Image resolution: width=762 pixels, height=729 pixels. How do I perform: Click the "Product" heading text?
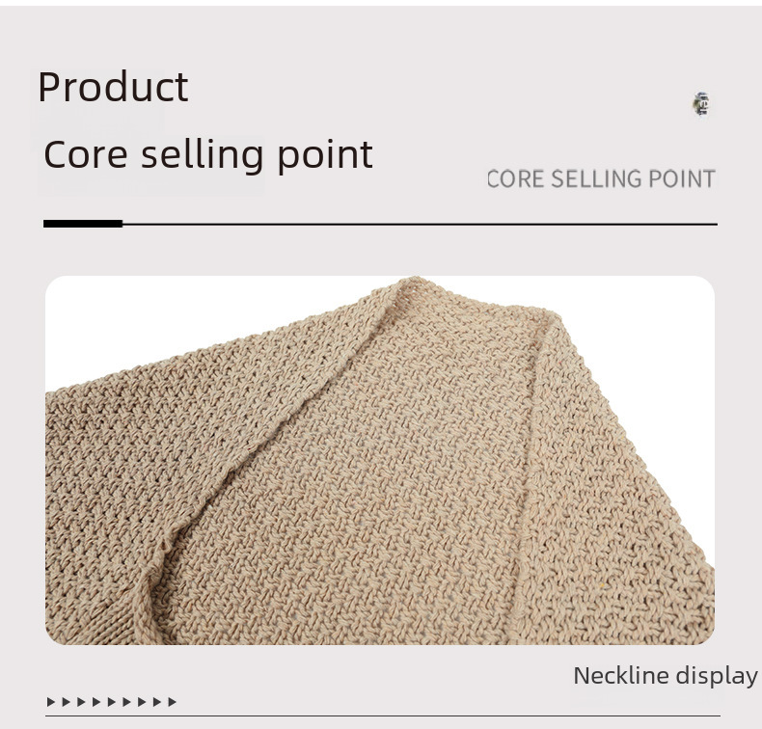coord(113,88)
